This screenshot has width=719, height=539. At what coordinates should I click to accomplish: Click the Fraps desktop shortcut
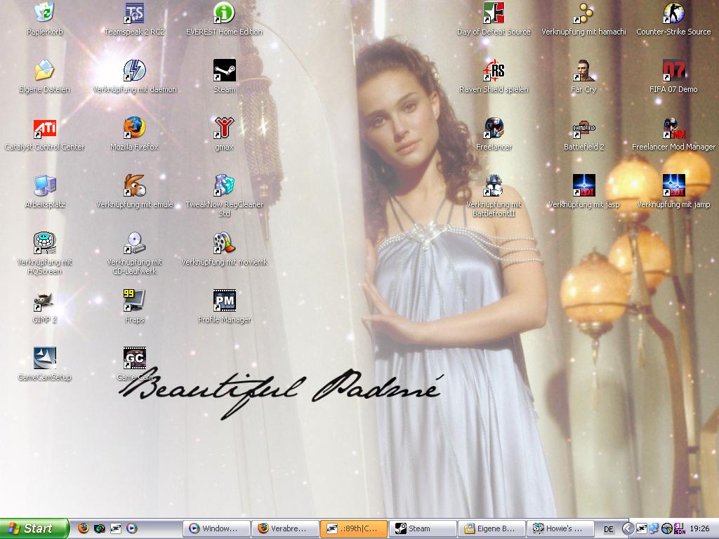[x=134, y=300]
